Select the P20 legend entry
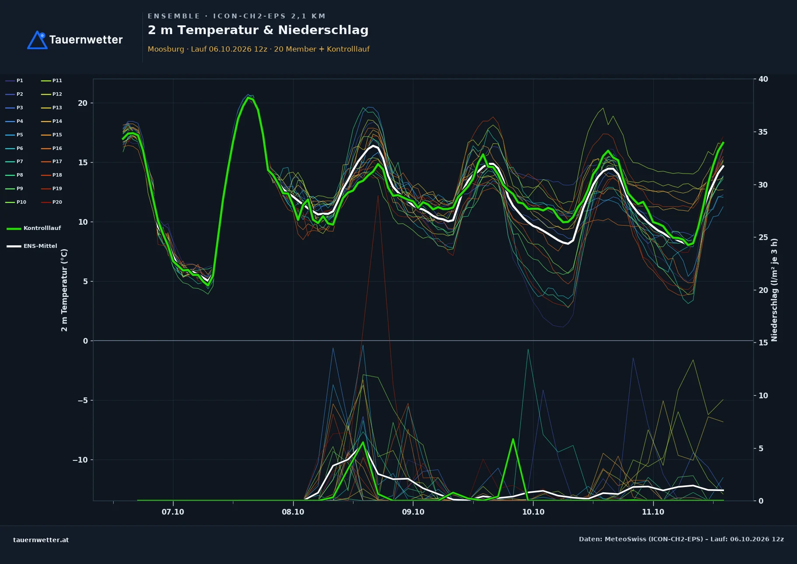This screenshot has width=797, height=564. (52, 202)
